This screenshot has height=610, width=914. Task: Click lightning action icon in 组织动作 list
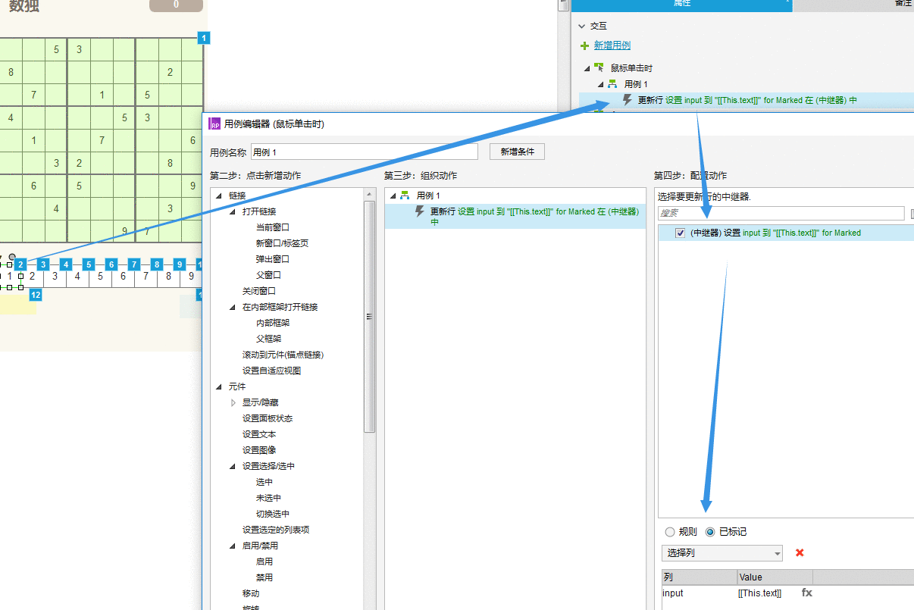click(x=420, y=212)
